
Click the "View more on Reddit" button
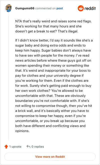click(50, 157)
